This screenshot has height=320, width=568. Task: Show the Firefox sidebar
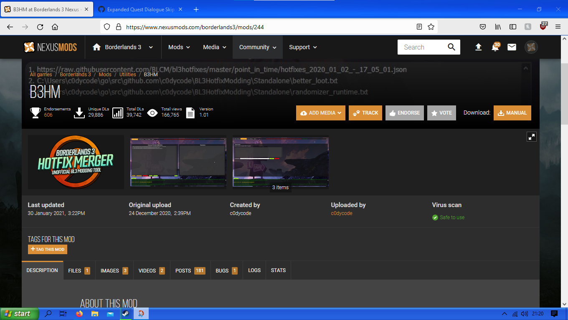tap(513, 27)
